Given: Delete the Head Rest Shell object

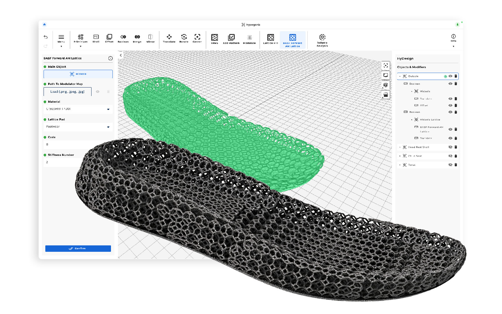Looking at the screenshot, I should coord(456,147).
